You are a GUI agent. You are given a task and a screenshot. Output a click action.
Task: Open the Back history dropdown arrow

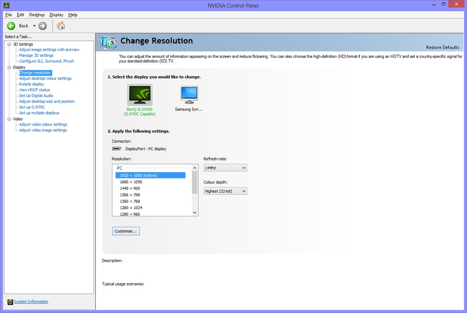[34, 26]
